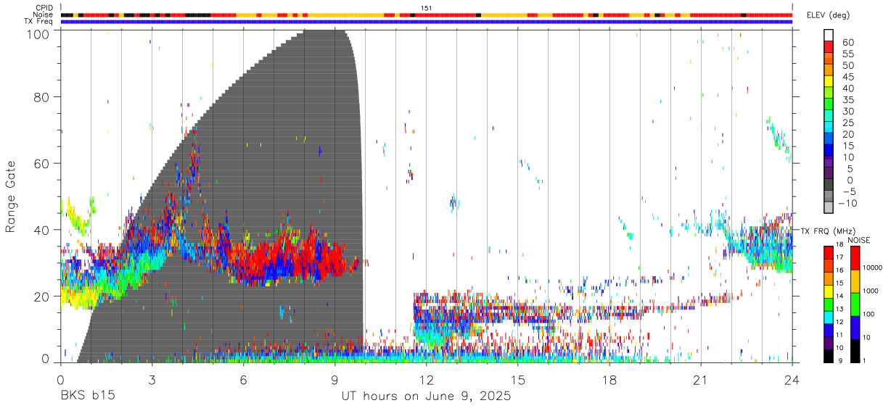The image size is (891, 411).
Task: Click the BKS b15 radar label
Action: [x=87, y=397]
